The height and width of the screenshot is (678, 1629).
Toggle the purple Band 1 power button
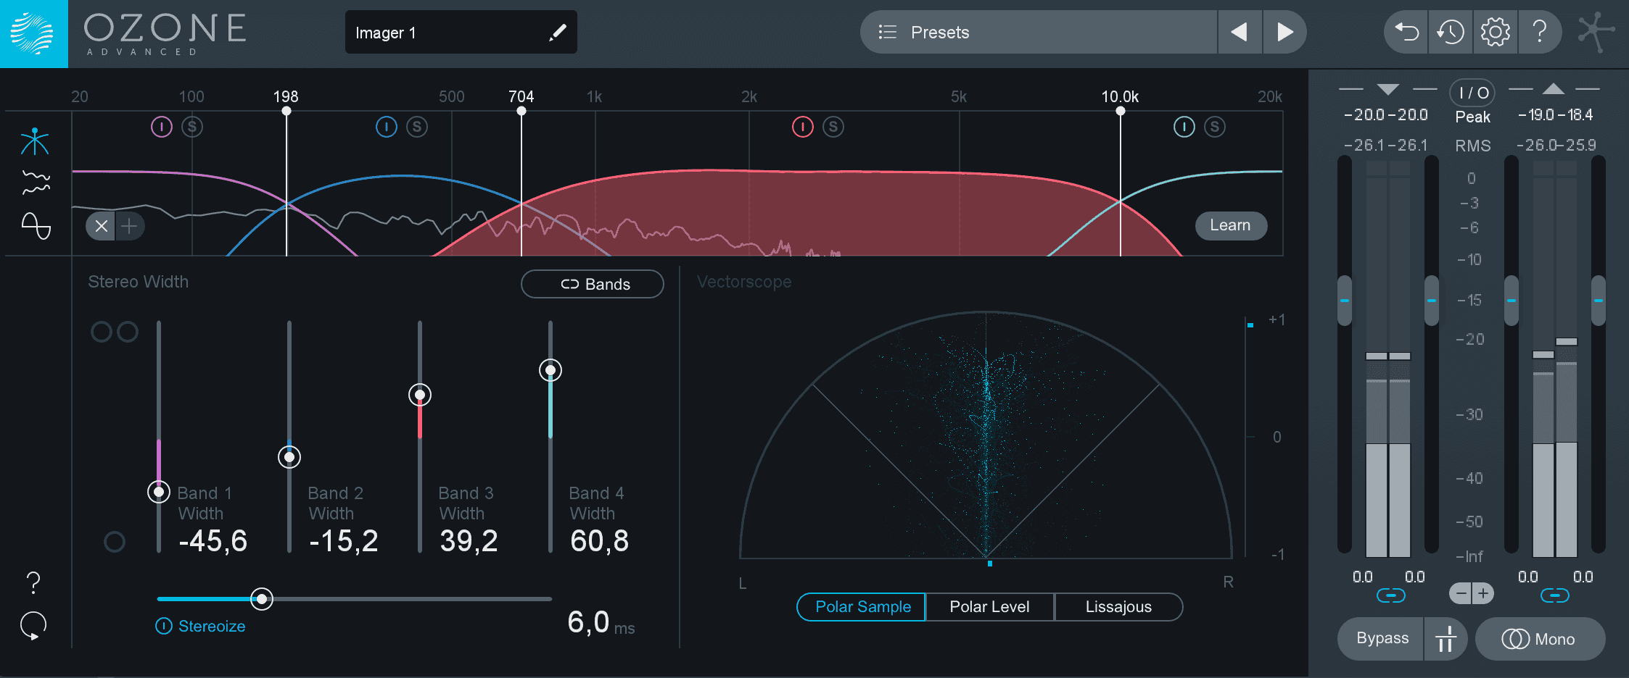pos(162,127)
